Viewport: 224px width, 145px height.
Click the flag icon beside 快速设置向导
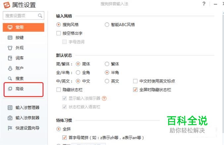point(10,128)
